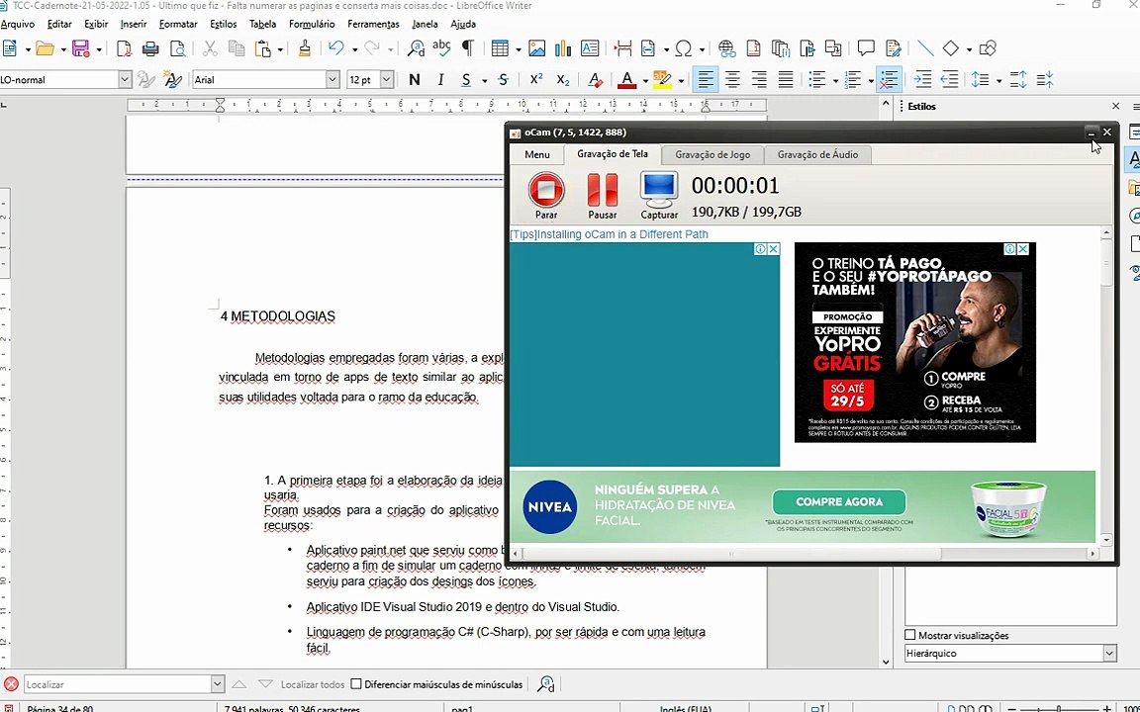Expand the Localizar search history dropdown
Viewport: 1140px width, 712px height.
218,683
